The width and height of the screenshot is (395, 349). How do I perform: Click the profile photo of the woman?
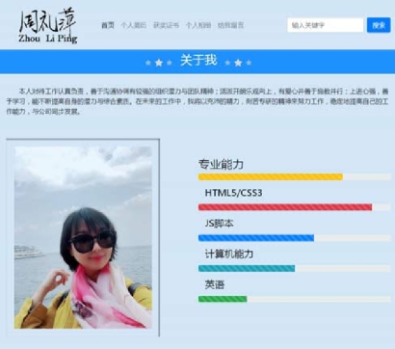point(83,237)
